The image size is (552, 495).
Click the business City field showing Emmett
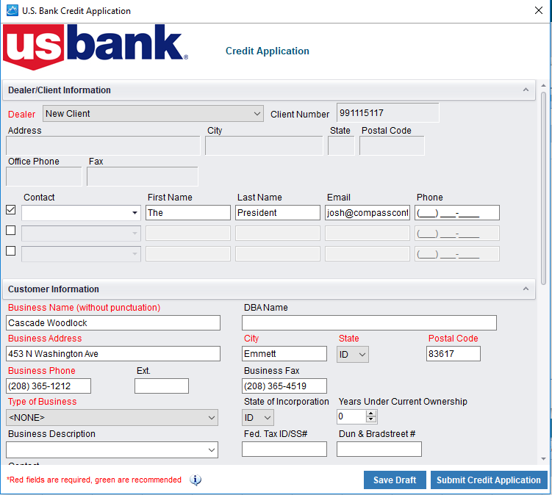(284, 353)
